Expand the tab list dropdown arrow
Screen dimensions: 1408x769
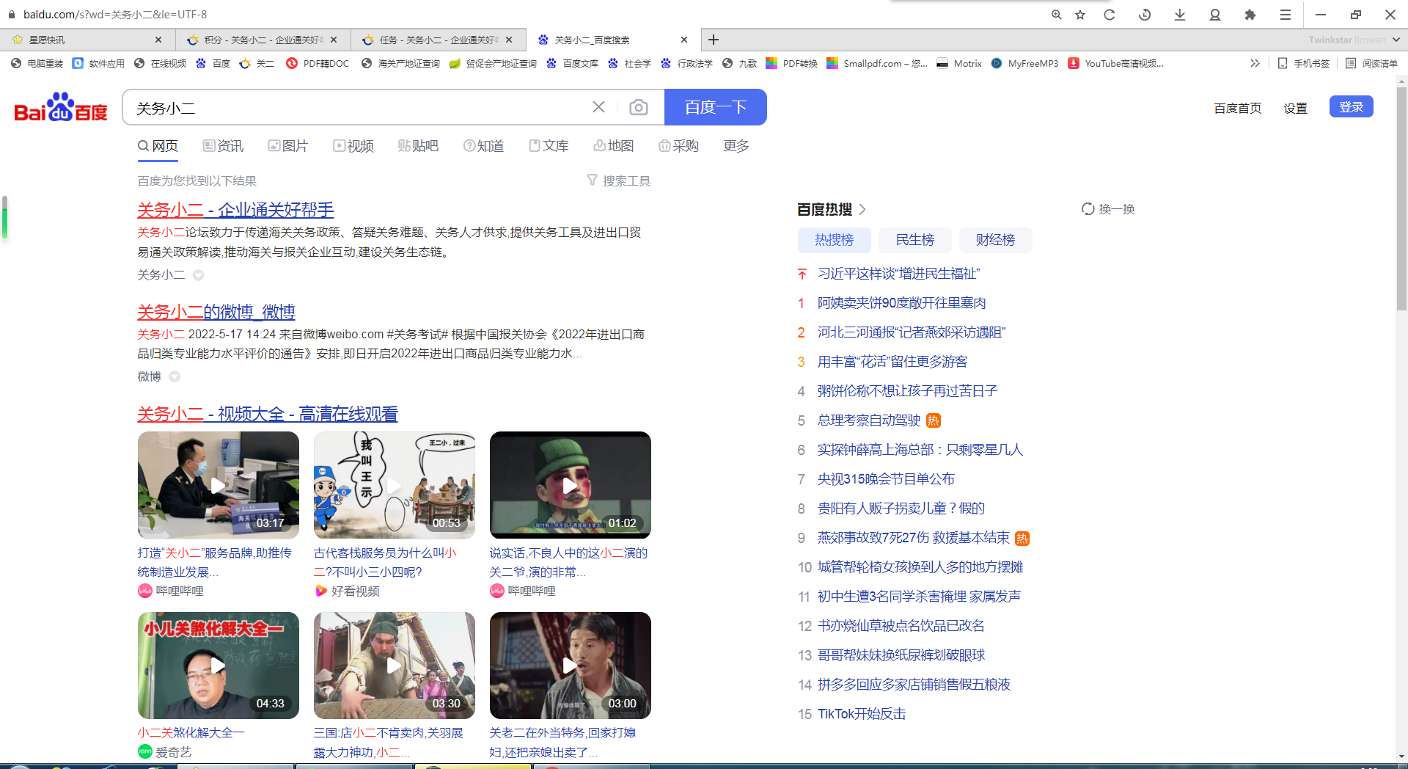(1396, 40)
